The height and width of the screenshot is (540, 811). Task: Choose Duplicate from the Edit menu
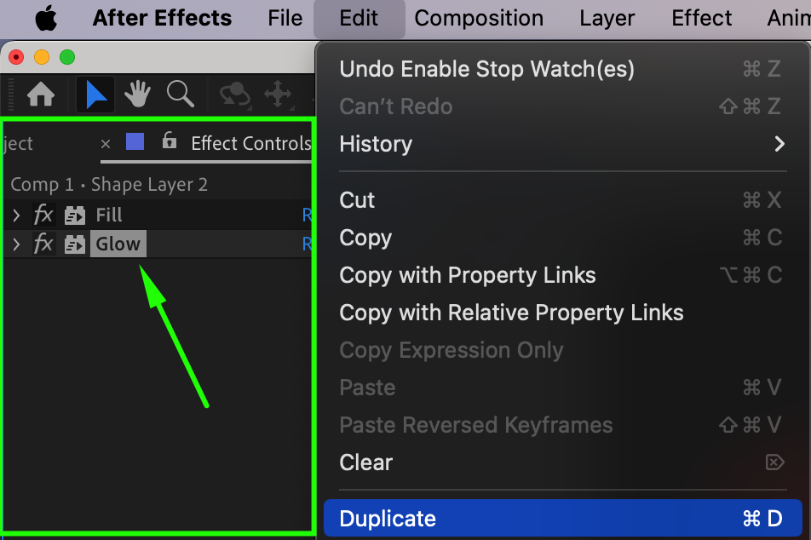563,518
